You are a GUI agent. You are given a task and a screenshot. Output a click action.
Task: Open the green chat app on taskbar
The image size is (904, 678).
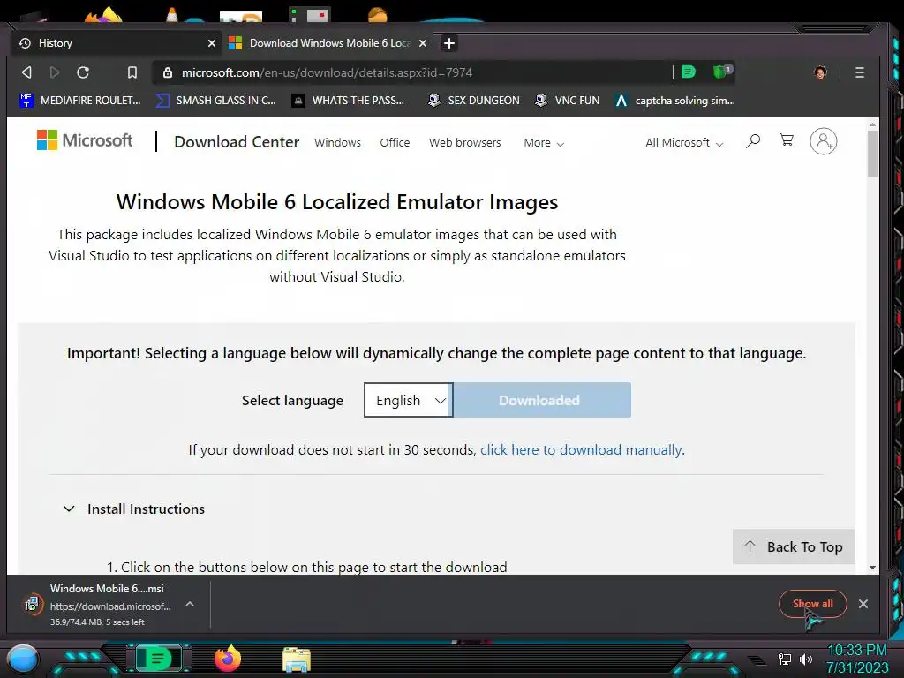(159, 659)
